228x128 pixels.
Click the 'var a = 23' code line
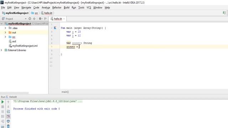pyautogui.click(x=73, y=32)
